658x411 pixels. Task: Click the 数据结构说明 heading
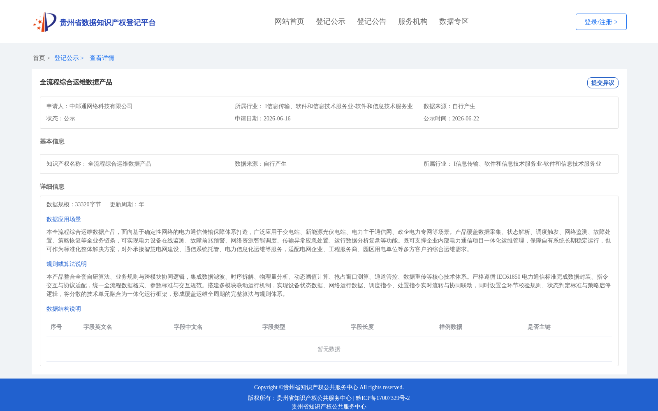tap(64, 309)
